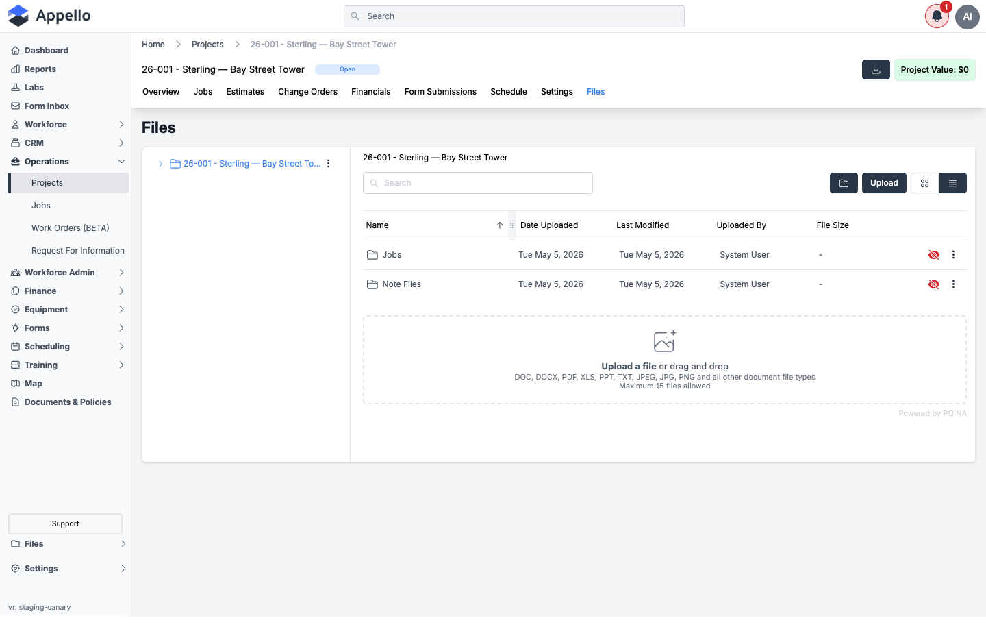Toggle visibility of the Jobs folder
The width and height of the screenshot is (986, 629).
coord(933,255)
